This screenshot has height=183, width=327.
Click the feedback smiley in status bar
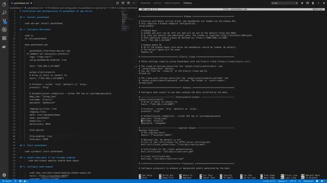317,181
